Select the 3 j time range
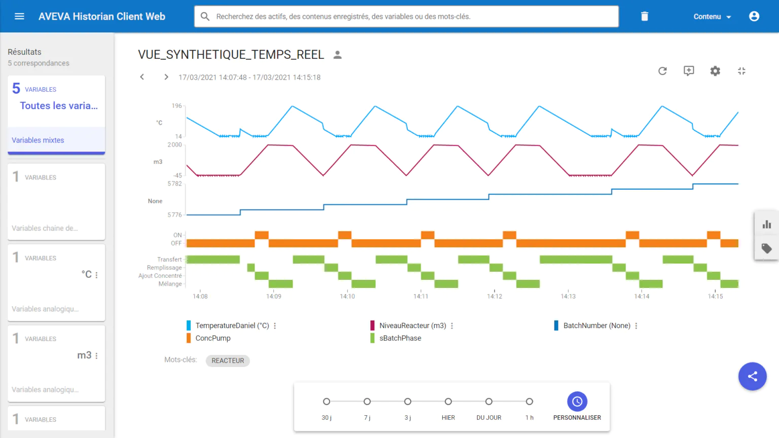 408,401
